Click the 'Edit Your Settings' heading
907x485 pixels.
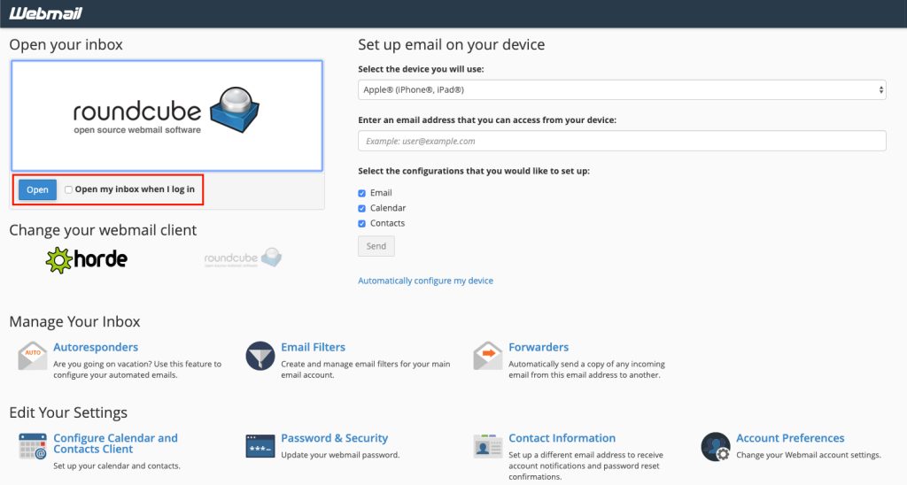pos(68,412)
